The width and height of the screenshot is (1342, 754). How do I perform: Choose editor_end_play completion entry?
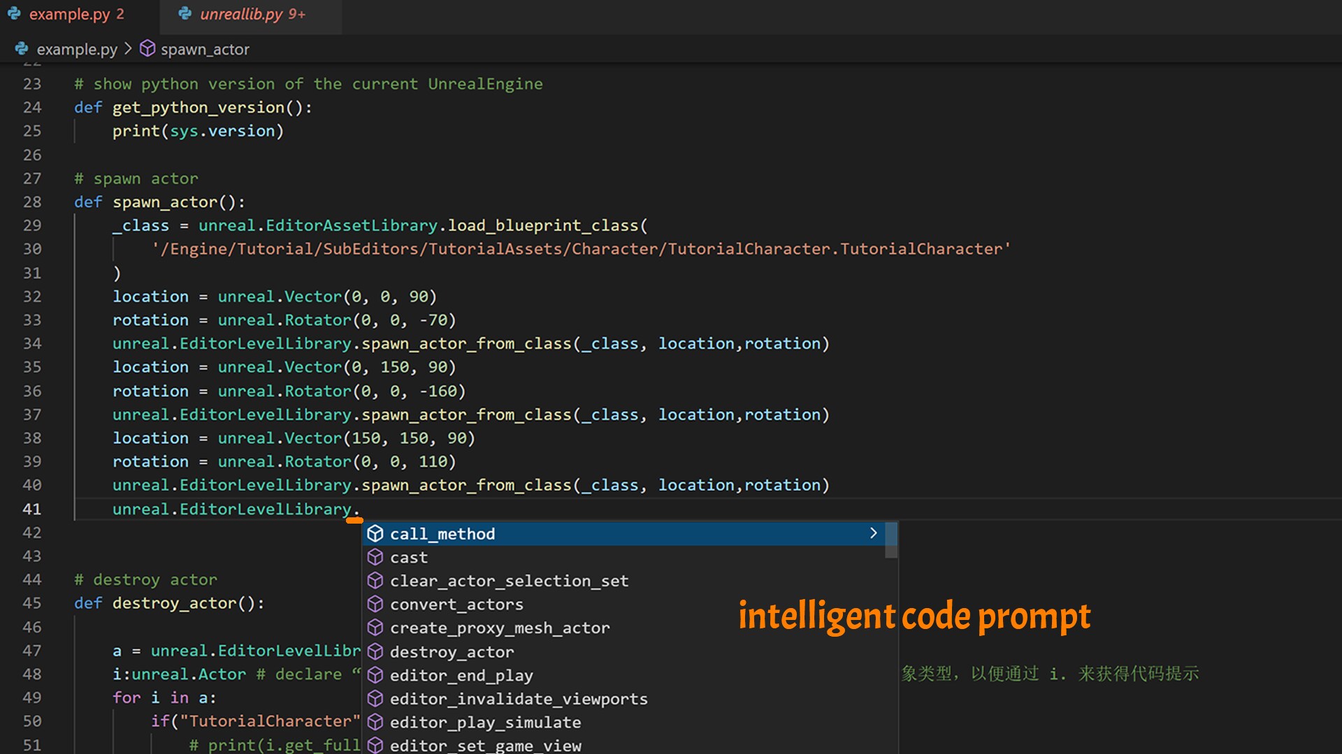(x=461, y=675)
